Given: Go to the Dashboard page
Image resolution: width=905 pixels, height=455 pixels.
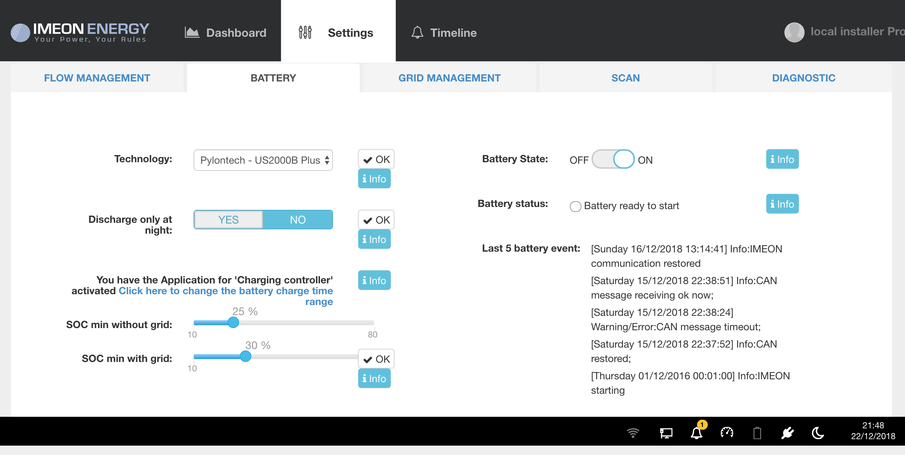Looking at the screenshot, I should point(226,32).
